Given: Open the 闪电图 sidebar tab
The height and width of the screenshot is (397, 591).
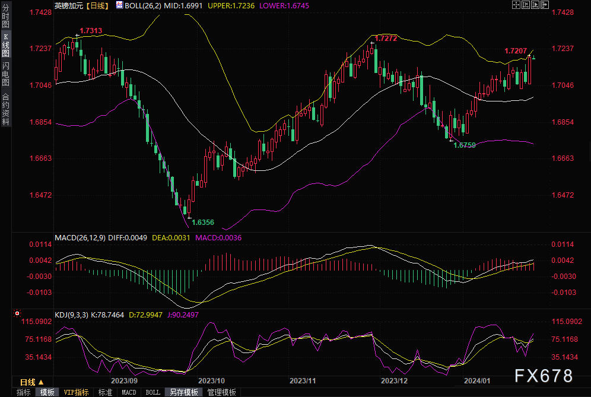Looking at the screenshot, I should click(x=5, y=74).
